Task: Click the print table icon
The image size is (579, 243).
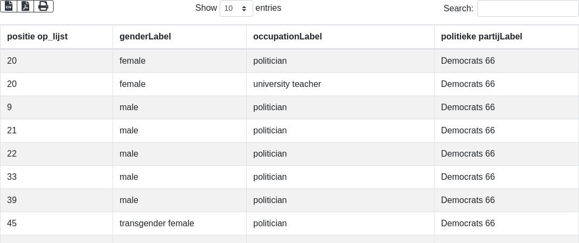Action: [x=43, y=6]
